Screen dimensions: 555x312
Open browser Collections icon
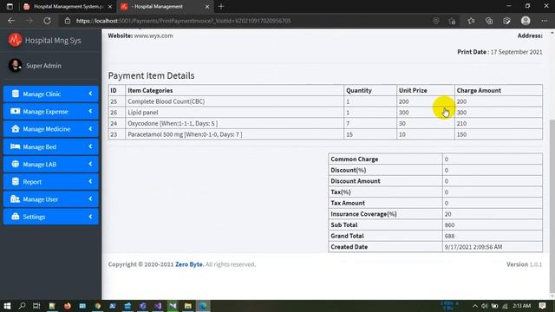coord(489,21)
